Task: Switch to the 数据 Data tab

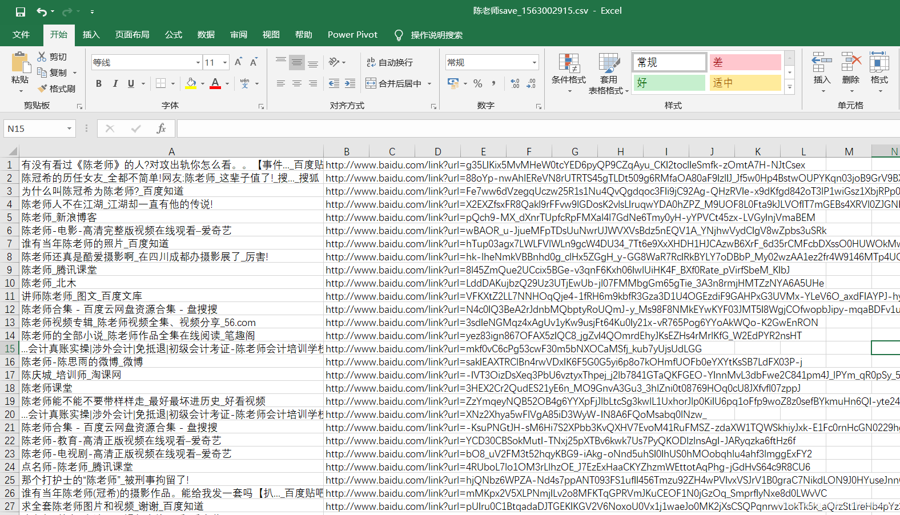Action: click(206, 35)
